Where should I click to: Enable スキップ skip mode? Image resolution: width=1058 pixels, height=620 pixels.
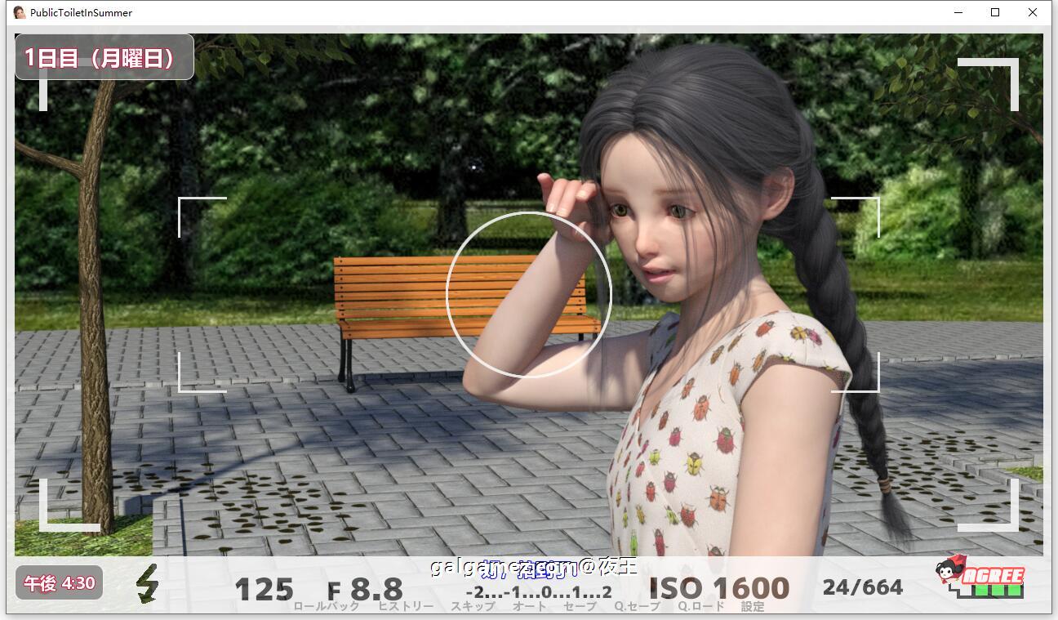point(470,606)
